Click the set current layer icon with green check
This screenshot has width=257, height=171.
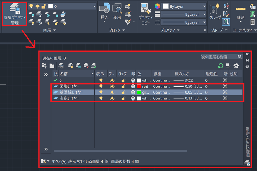tap(94, 66)
